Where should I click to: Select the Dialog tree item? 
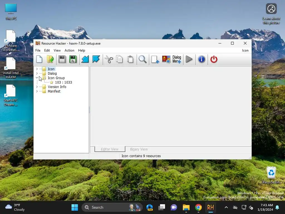(52, 73)
